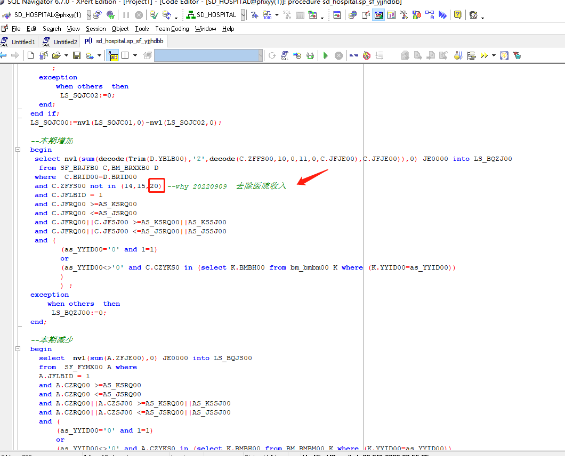
Task: Open the Object menu
Action: [120, 29]
